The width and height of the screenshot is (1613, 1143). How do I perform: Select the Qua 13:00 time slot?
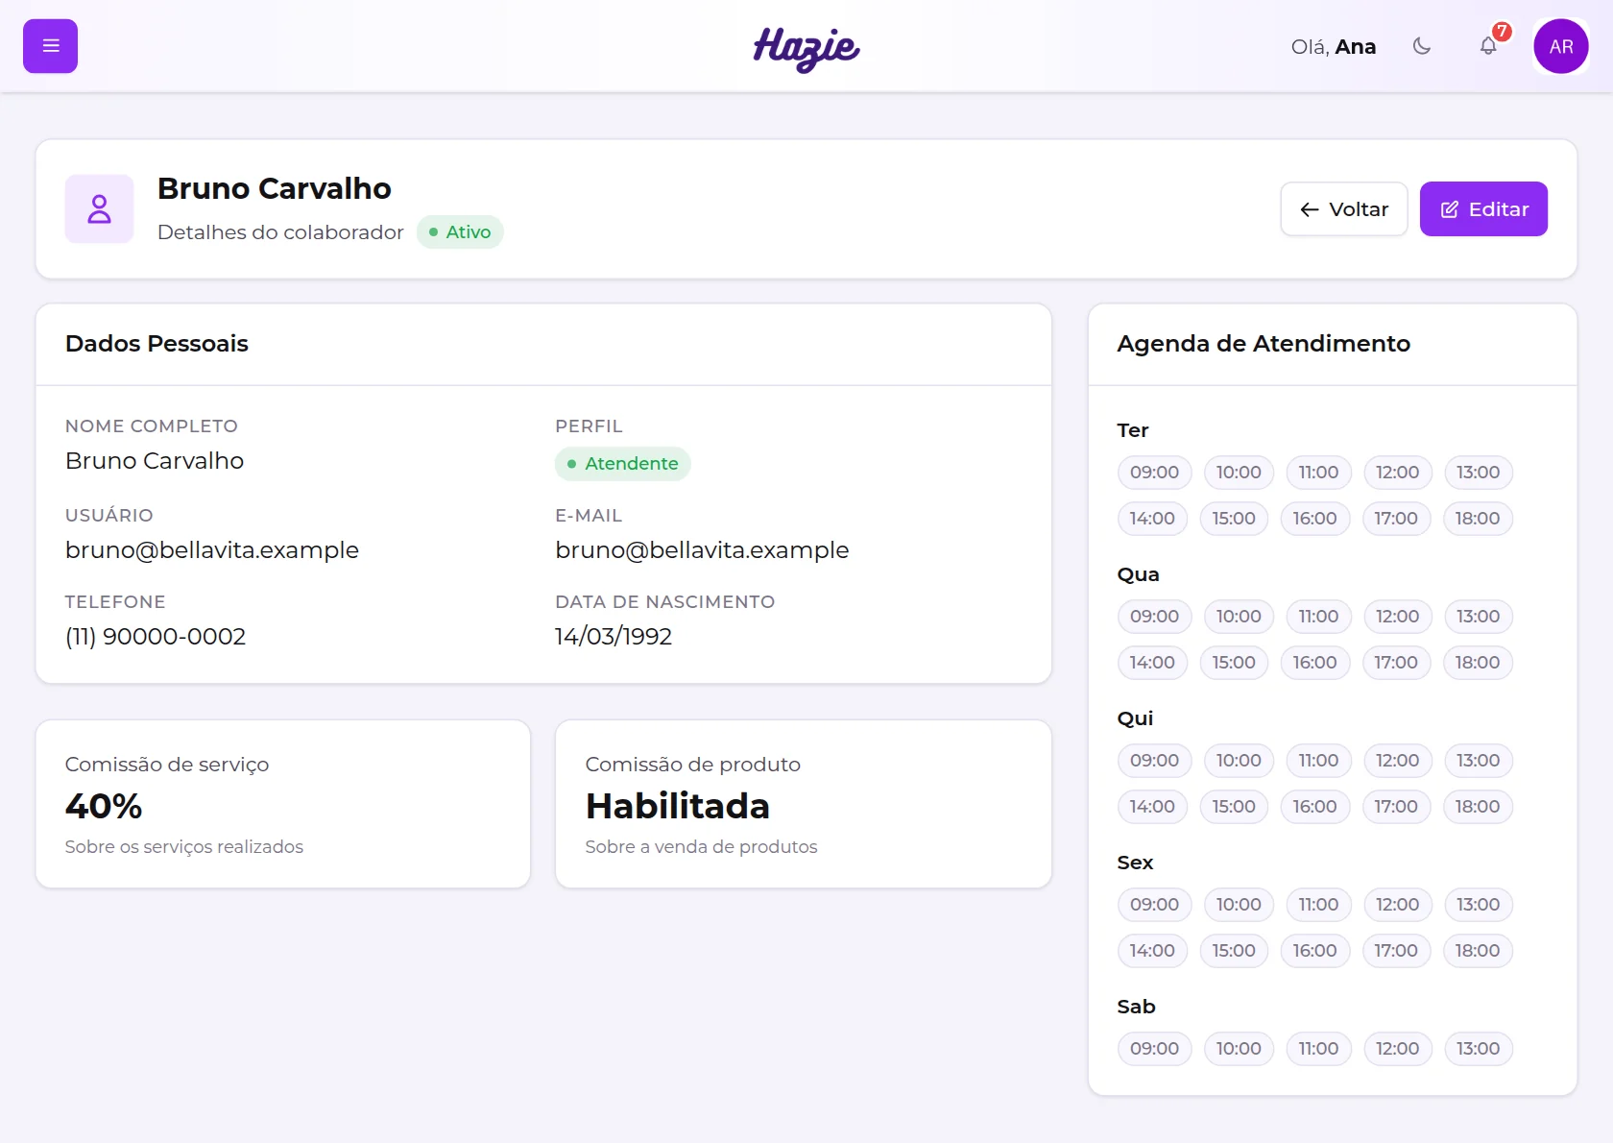click(1478, 616)
